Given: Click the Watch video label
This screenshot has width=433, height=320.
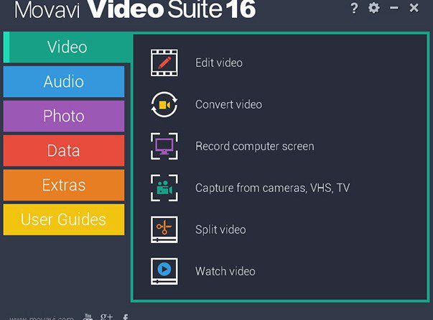Looking at the screenshot, I should 225,271.
